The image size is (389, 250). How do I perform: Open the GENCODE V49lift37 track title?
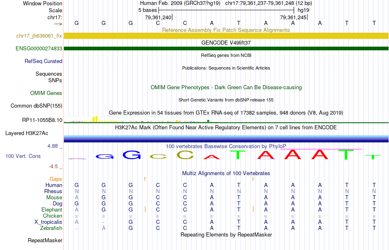(x=226, y=43)
